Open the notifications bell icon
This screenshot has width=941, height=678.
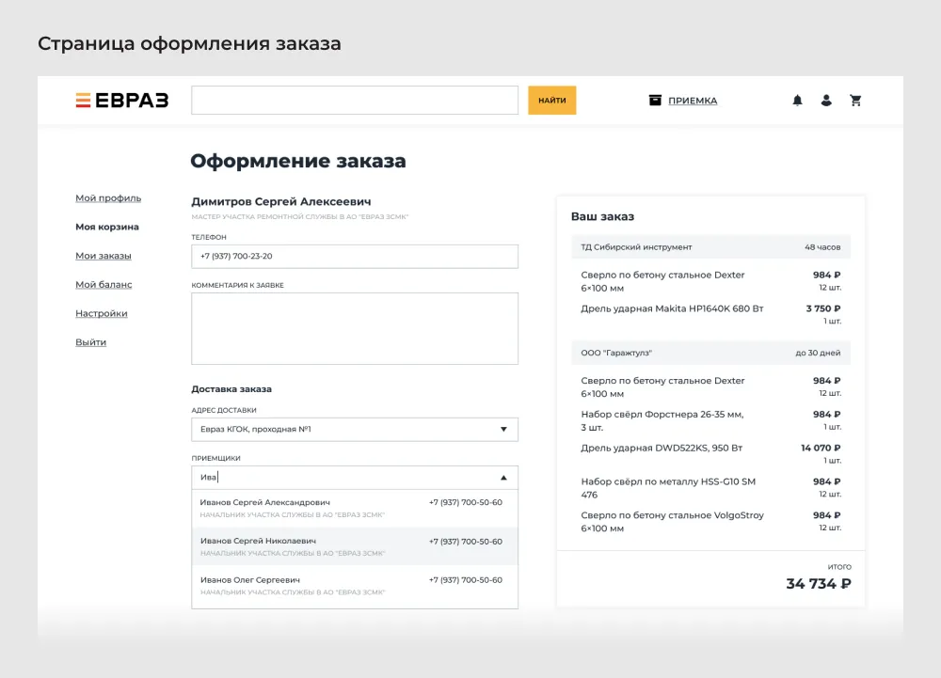(x=797, y=100)
